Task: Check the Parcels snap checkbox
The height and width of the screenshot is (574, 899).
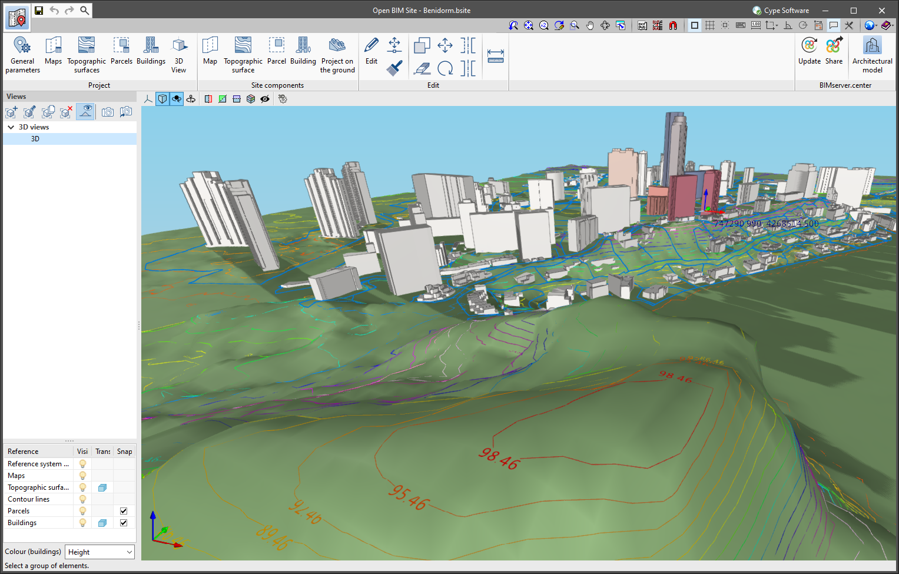Action: tap(123, 510)
